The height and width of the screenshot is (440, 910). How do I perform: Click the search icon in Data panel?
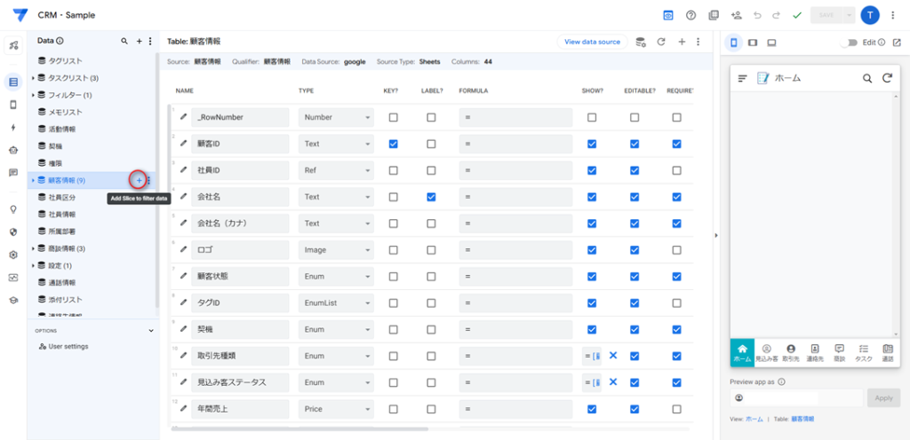click(124, 41)
